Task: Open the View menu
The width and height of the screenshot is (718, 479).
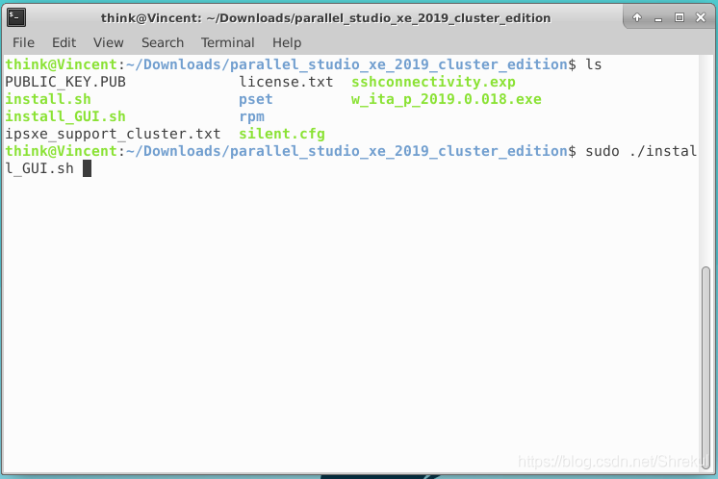Action: point(109,42)
